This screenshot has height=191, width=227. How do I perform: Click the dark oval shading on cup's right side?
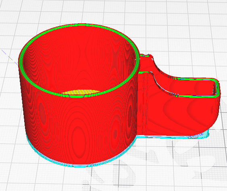tap(130, 114)
